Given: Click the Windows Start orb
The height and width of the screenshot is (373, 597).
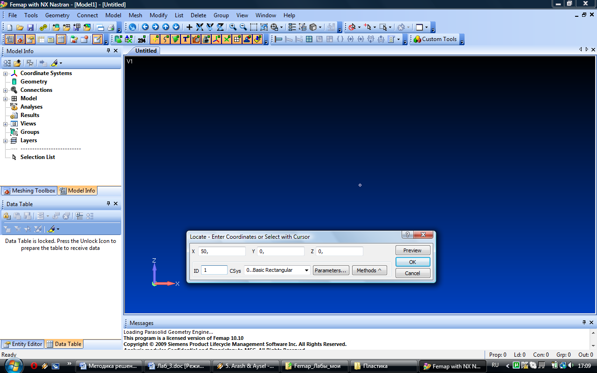Looking at the screenshot, I should tap(13, 366).
